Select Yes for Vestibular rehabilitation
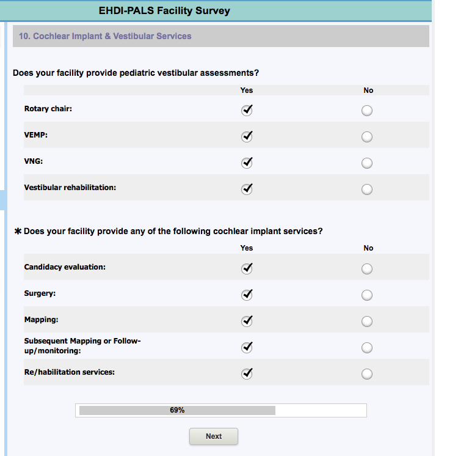This screenshot has height=456, width=458. [x=246, y=189]
